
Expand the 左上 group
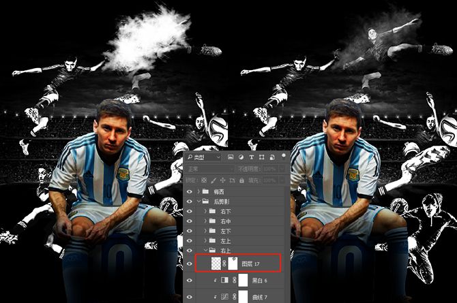[x=205, y=241]
